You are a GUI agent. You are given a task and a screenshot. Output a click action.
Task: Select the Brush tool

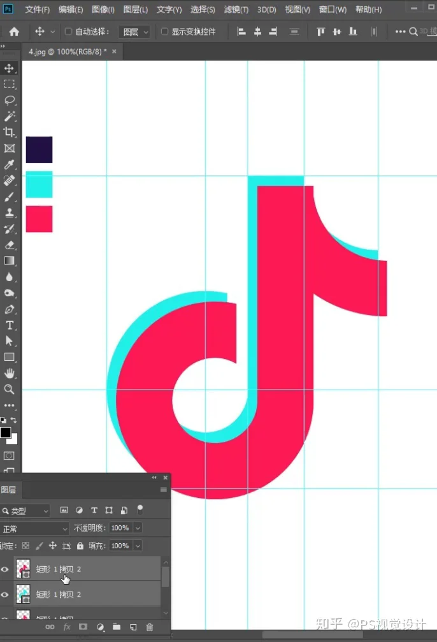9,196
